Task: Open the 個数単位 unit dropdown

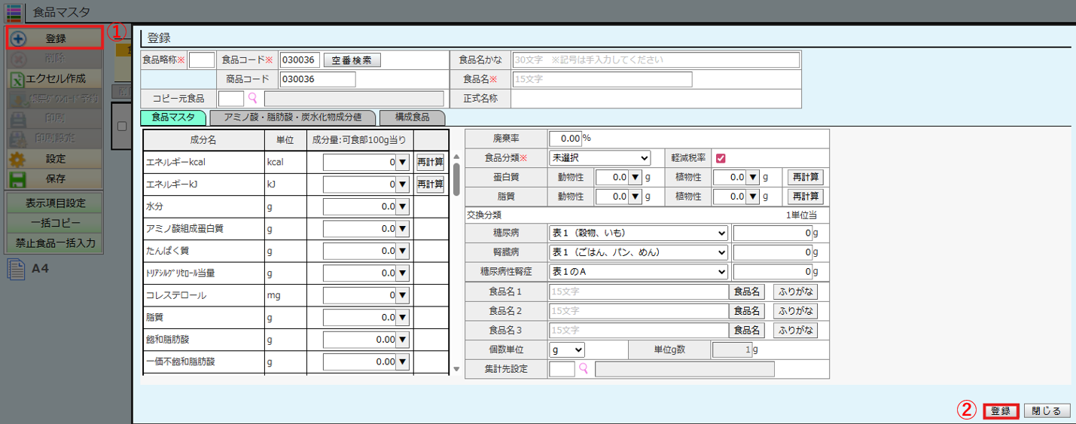Action: (567, 349)
